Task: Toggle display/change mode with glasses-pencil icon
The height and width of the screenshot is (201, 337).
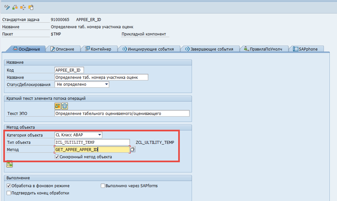Action: [7, 8]
